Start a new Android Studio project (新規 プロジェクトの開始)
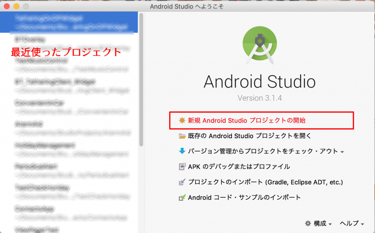Viewport: 375px width, 233px height. click(x=246, y=120)
